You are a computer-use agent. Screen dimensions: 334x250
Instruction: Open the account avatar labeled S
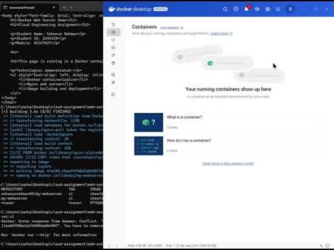point(290,9)
